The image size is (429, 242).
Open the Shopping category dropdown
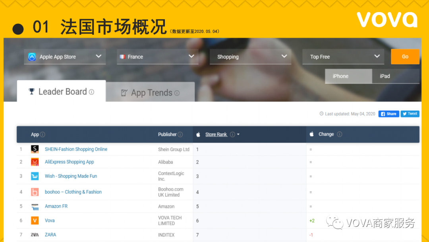point(250,57)
